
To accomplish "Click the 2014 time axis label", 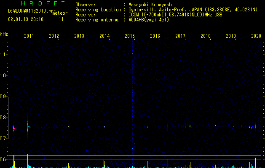I will pos(104,36).
